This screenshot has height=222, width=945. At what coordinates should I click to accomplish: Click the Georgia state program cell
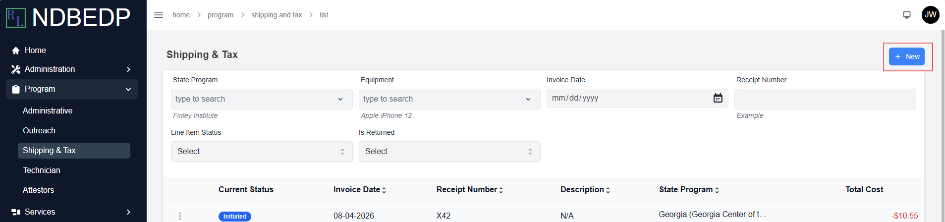pyautogui.click(x=713, y=215)
